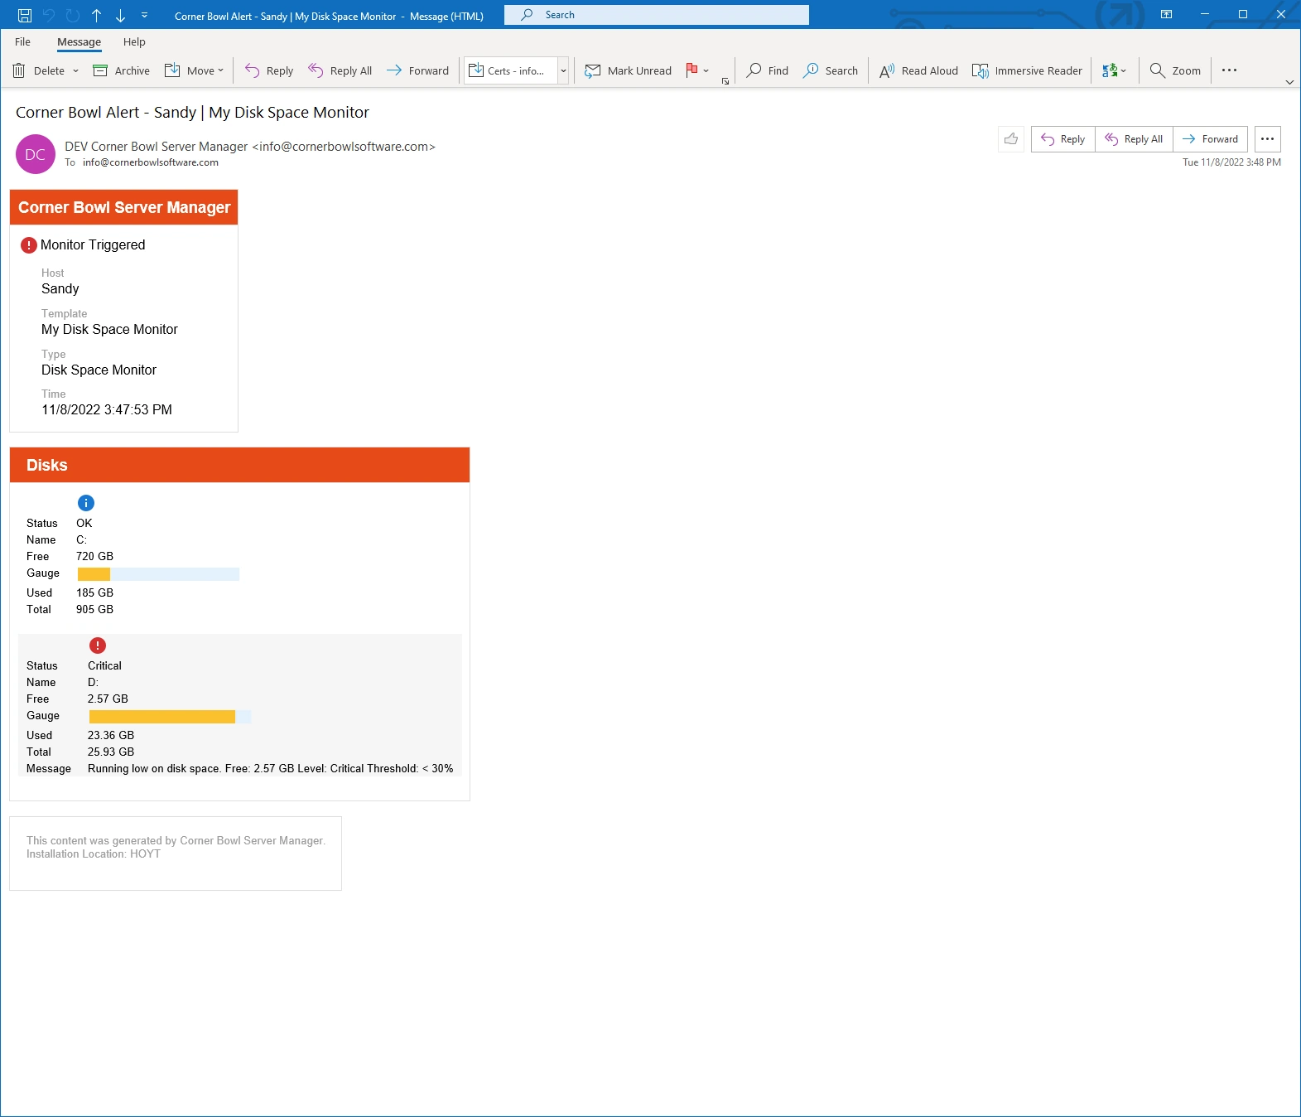Click the Like thumbs-up icon
This screenshot has height=1117, width=1301.
pyautogui.click(x=1011, y=139)
